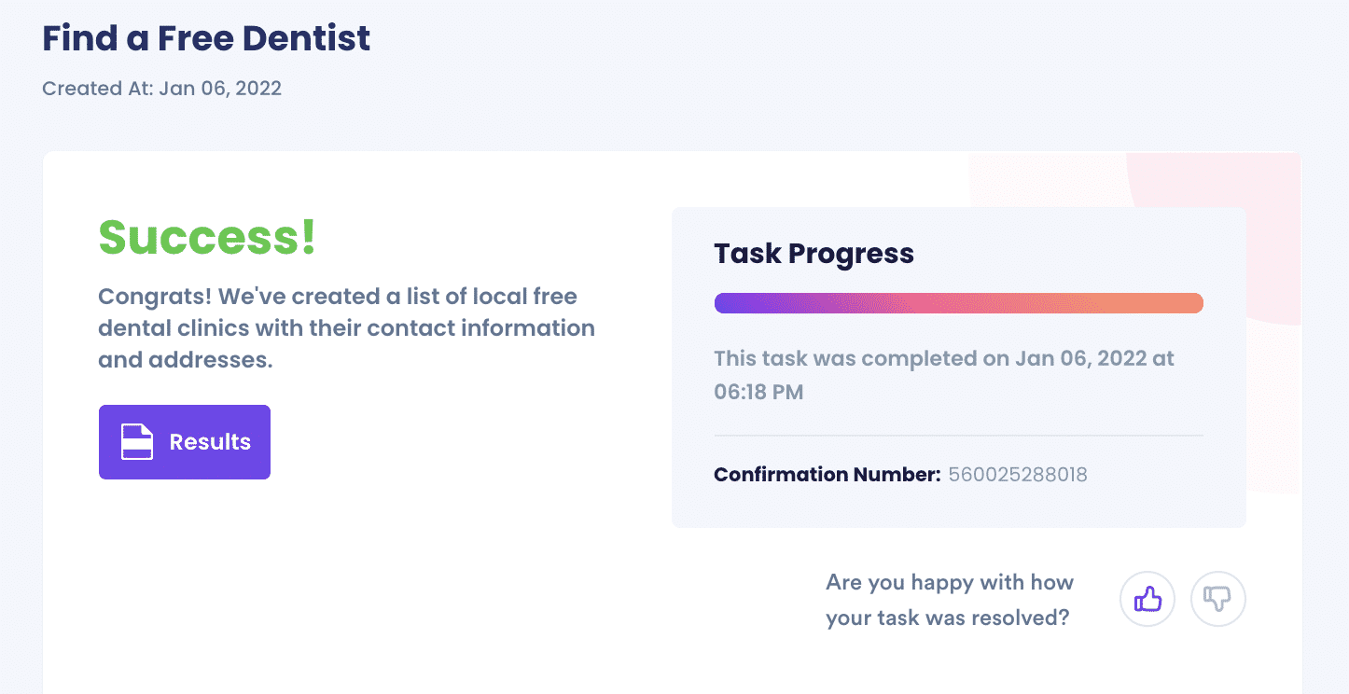The width and height of the screenshot is (1349, 694).
Task: Open the Results list of dental clinics
Action: [x=185, y=442]
